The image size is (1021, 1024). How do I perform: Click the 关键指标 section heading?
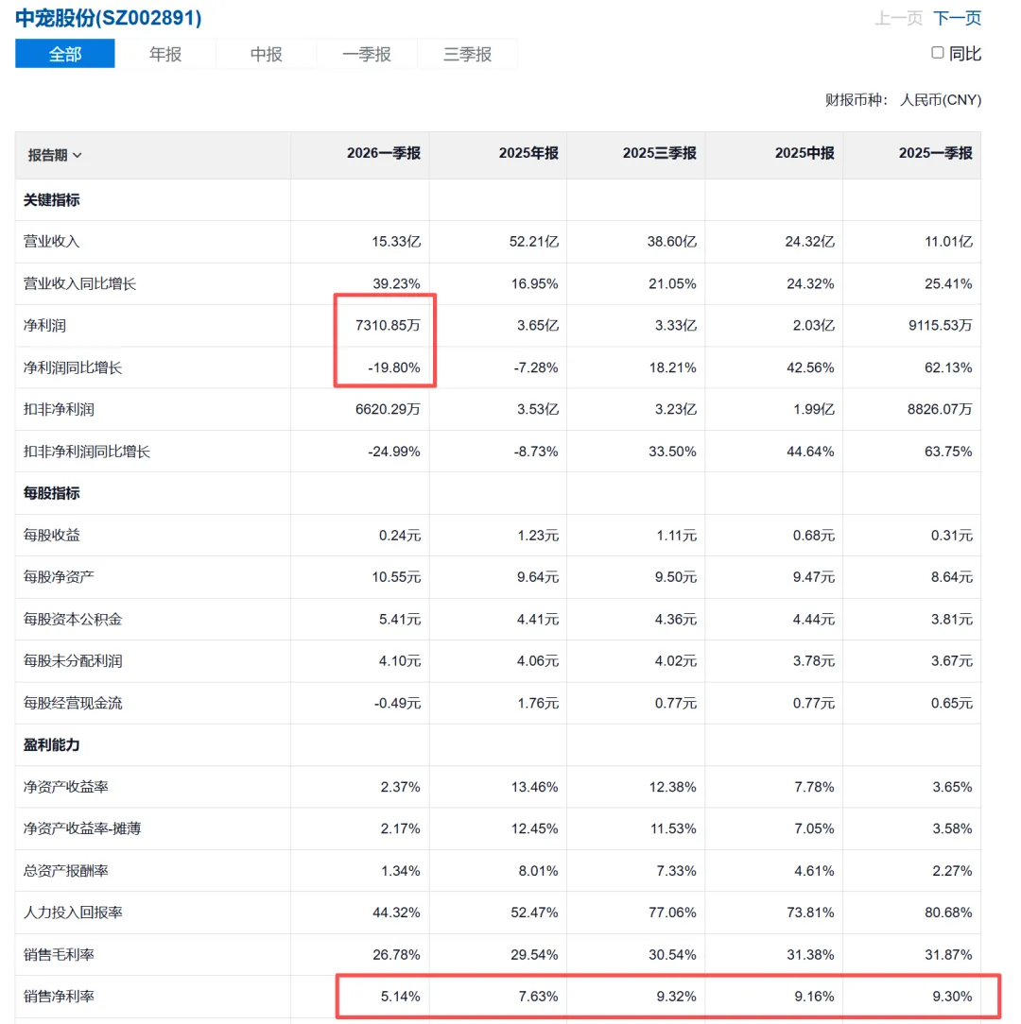coord(52,200)
